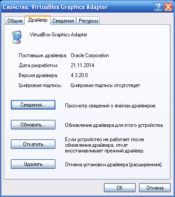This screenshot has height=197, width=175.
Task: Click the question mark help icon
Action: pos(158,7)
